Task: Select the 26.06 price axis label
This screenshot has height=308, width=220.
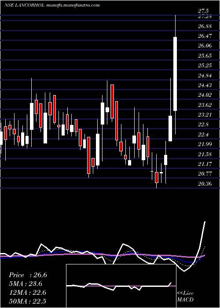Action: pos(205,46)
